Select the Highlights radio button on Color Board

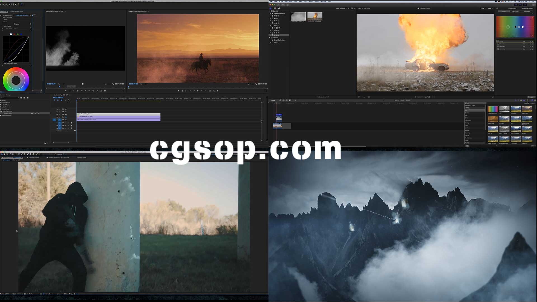click(498, 49)
